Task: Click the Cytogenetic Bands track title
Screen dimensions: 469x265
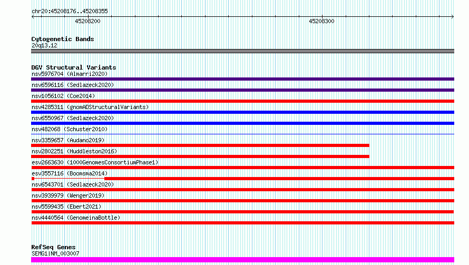Action: 63,39
